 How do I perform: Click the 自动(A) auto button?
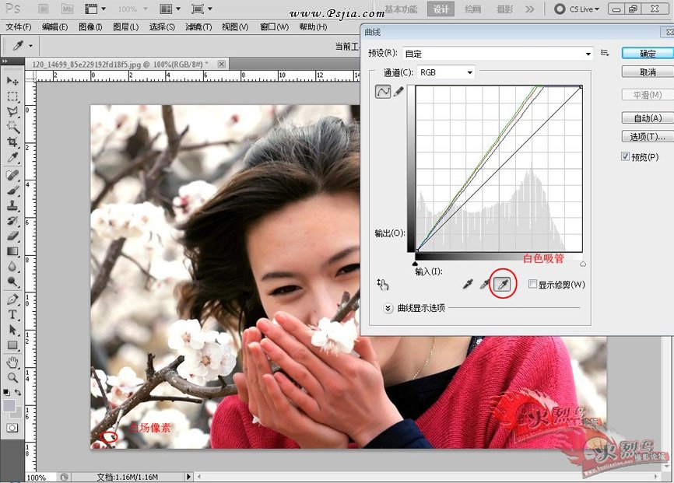(647, 118)
